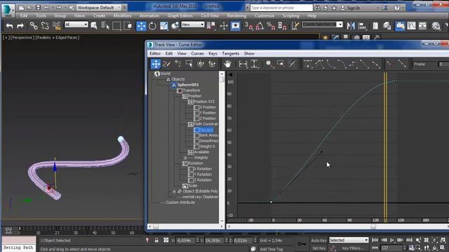Click Zoom Value Extents in Curve Editor

pyautogui.click(x=254, y=64)
